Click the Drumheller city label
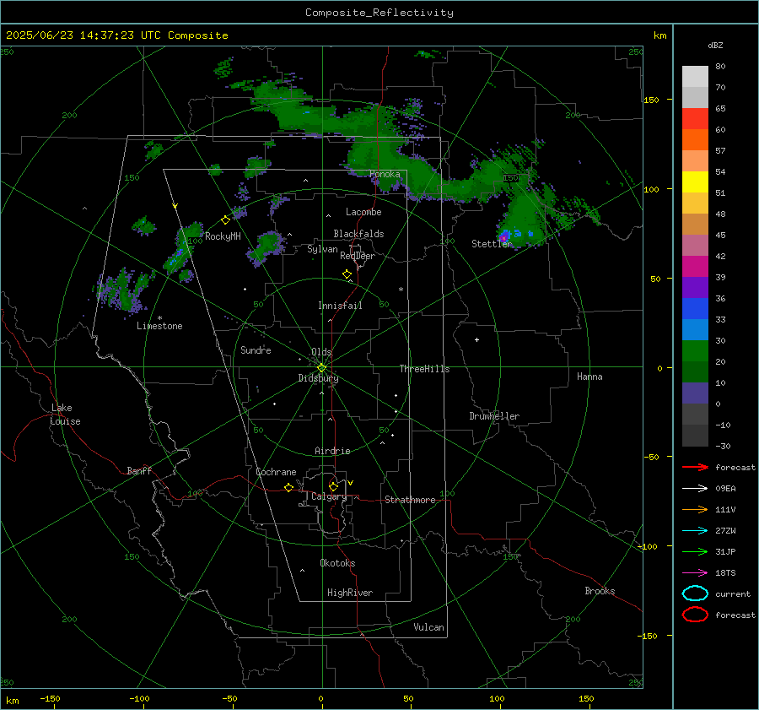Screen dimensions: 759x710 pyautogui.click(x=494, y=416)
